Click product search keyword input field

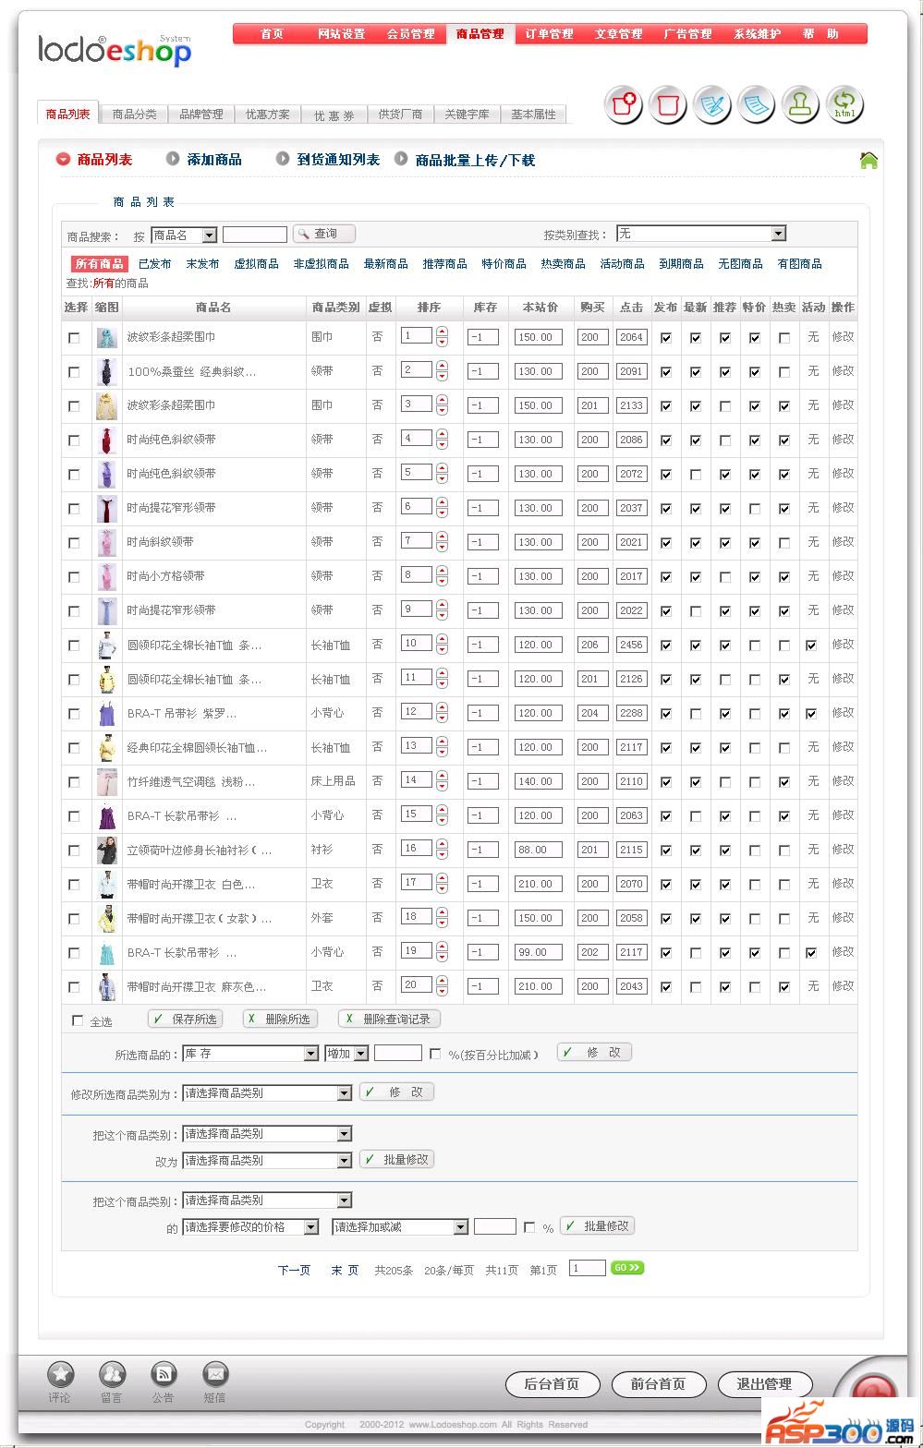click(255, 235)
